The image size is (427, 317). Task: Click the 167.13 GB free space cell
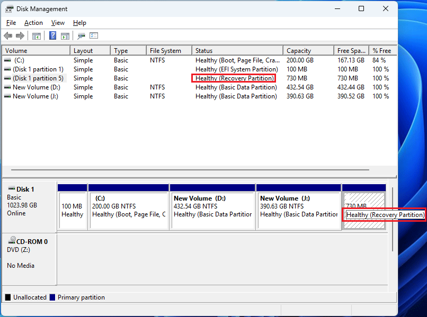[351, 60]
